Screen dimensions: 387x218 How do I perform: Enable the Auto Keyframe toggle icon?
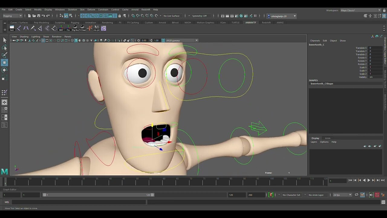pyautogui.click(x=377, y=195)
